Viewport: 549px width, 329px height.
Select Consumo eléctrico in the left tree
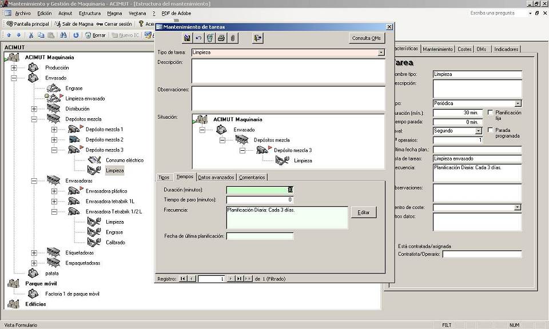[125, 160]
